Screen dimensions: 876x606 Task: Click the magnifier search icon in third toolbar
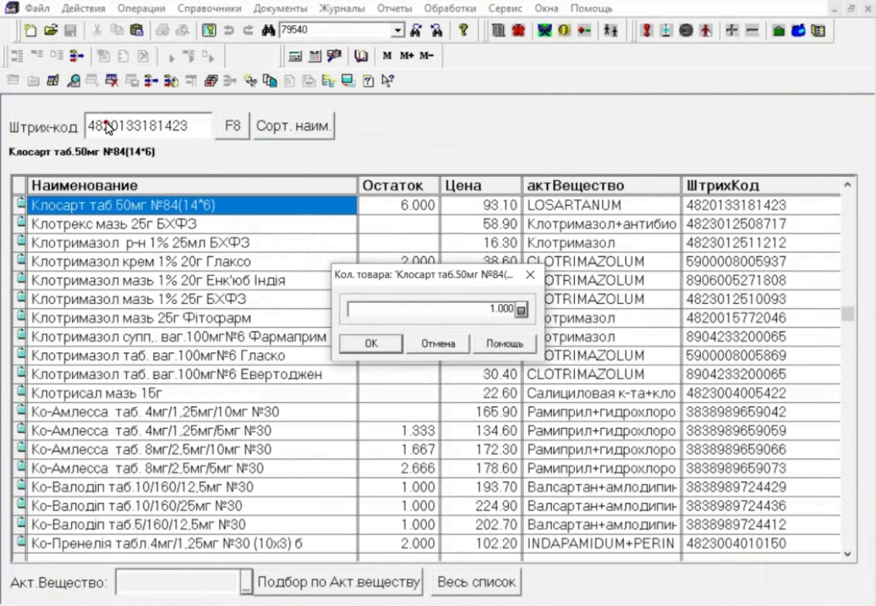74,81
